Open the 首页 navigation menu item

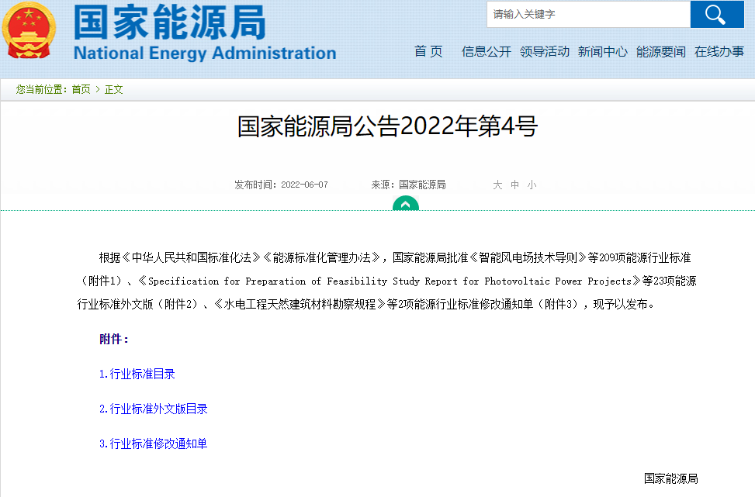(428, 52)
